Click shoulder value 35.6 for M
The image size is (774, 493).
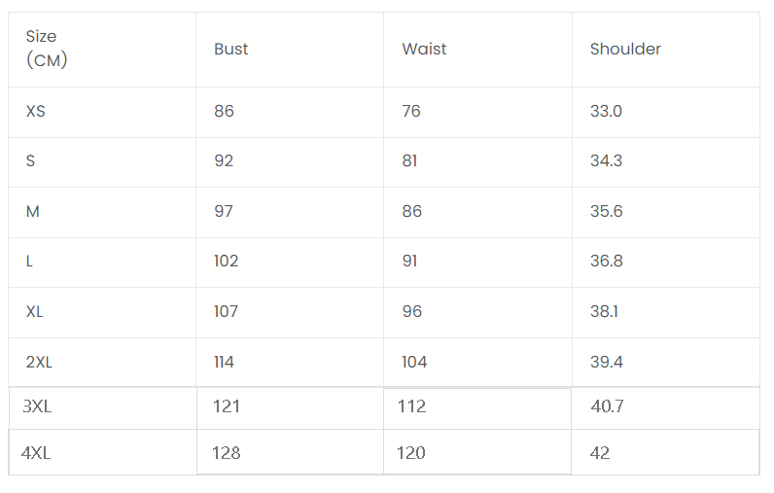[606, 212]
